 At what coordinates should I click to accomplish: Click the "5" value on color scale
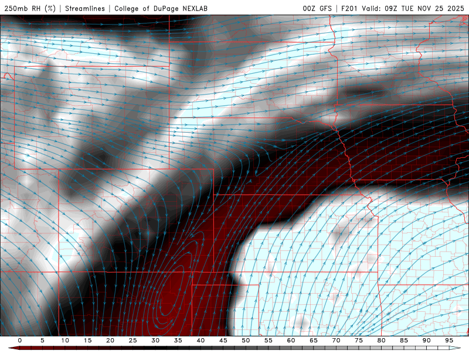click(x=42, y=340)
